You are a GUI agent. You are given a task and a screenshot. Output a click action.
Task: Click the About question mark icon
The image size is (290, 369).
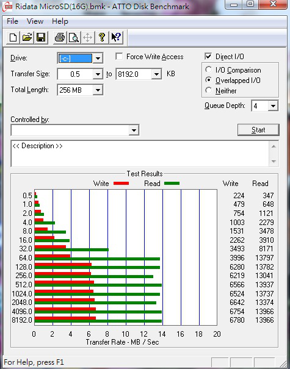coord(102,37)
